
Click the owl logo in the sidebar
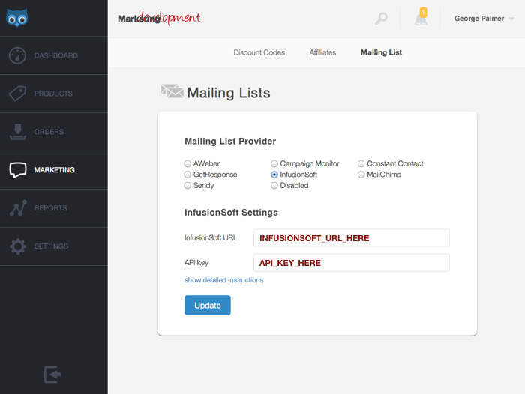17,18
